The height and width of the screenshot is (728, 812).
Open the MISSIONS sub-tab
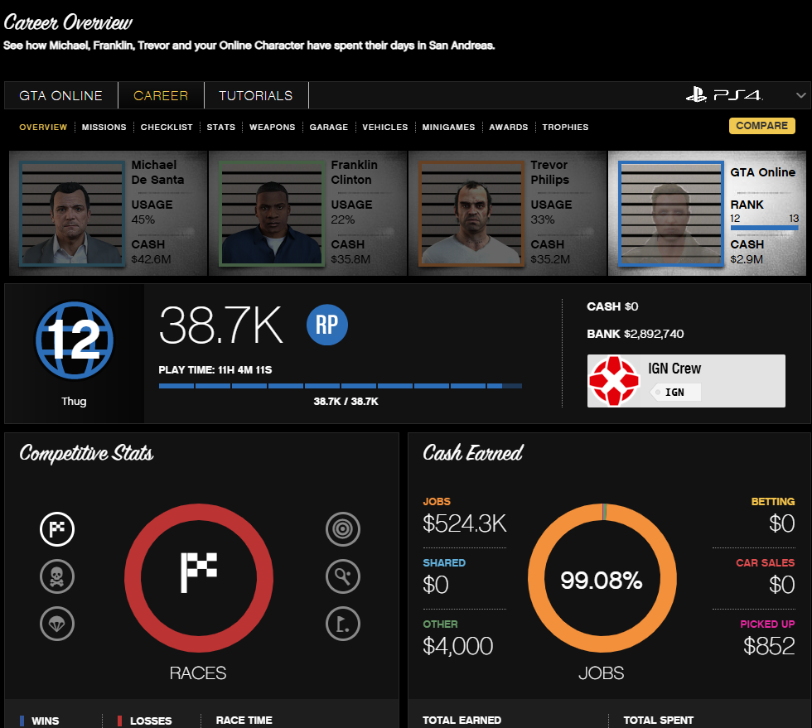(x=104, y=127)
